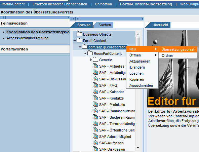Choose Aktualisieren from the context menu
199x152 pixels.
click(140, 61)
